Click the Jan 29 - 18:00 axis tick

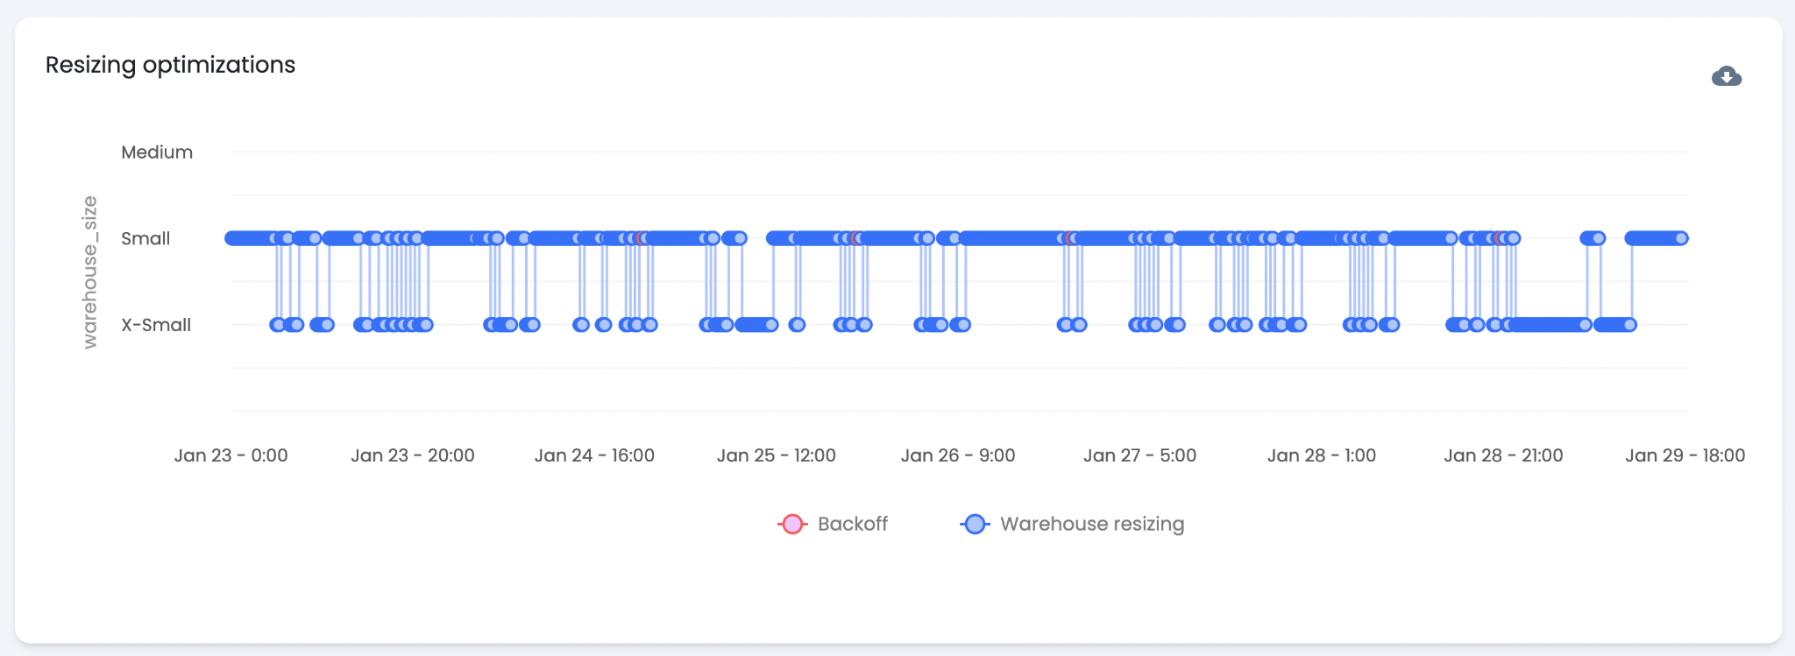(1685, 455)
